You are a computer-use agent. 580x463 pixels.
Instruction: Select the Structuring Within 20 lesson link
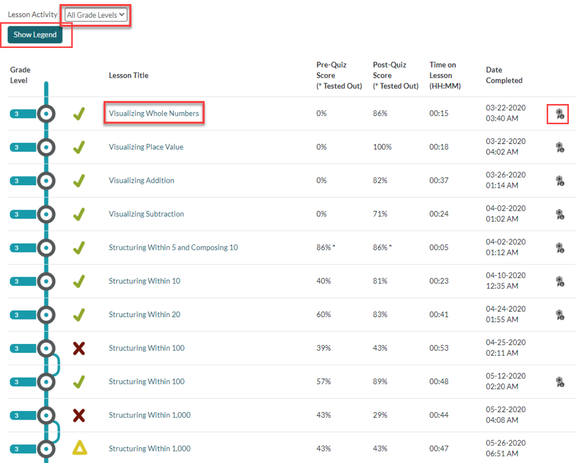click(x=144, y=314)
